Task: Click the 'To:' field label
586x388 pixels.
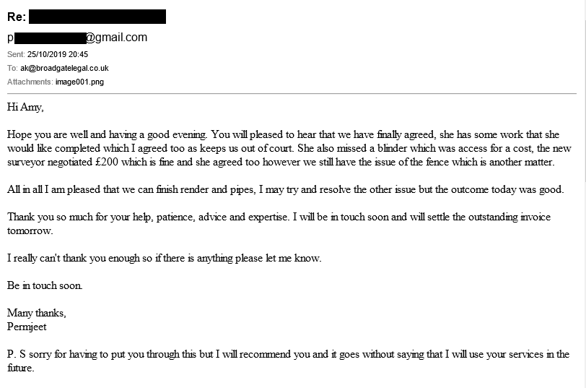Action: (12, 68)
